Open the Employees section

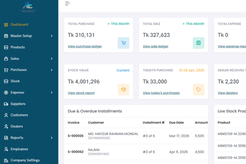[19, 149]
